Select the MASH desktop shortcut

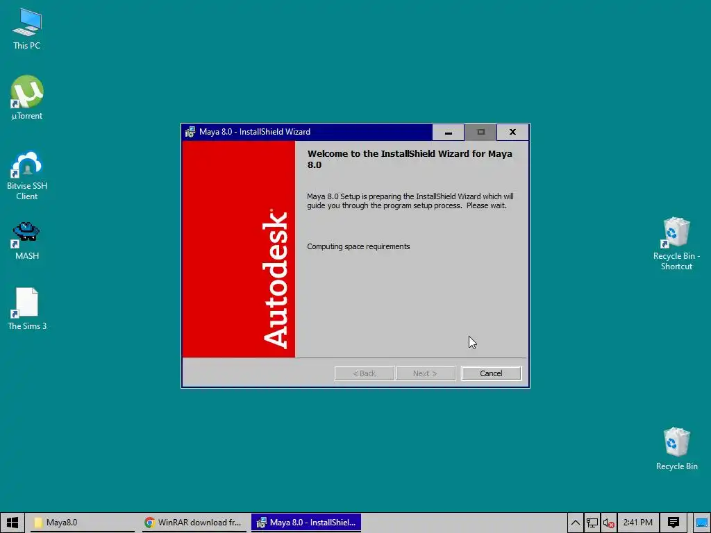pos(27,241)
